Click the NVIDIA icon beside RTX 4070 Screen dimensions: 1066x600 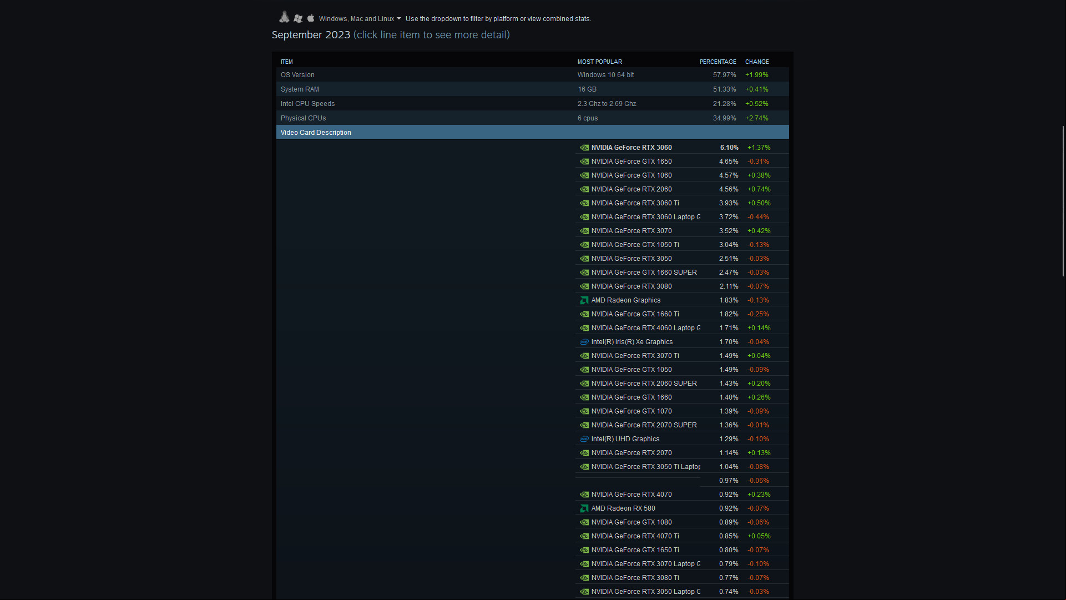point(584,495)
